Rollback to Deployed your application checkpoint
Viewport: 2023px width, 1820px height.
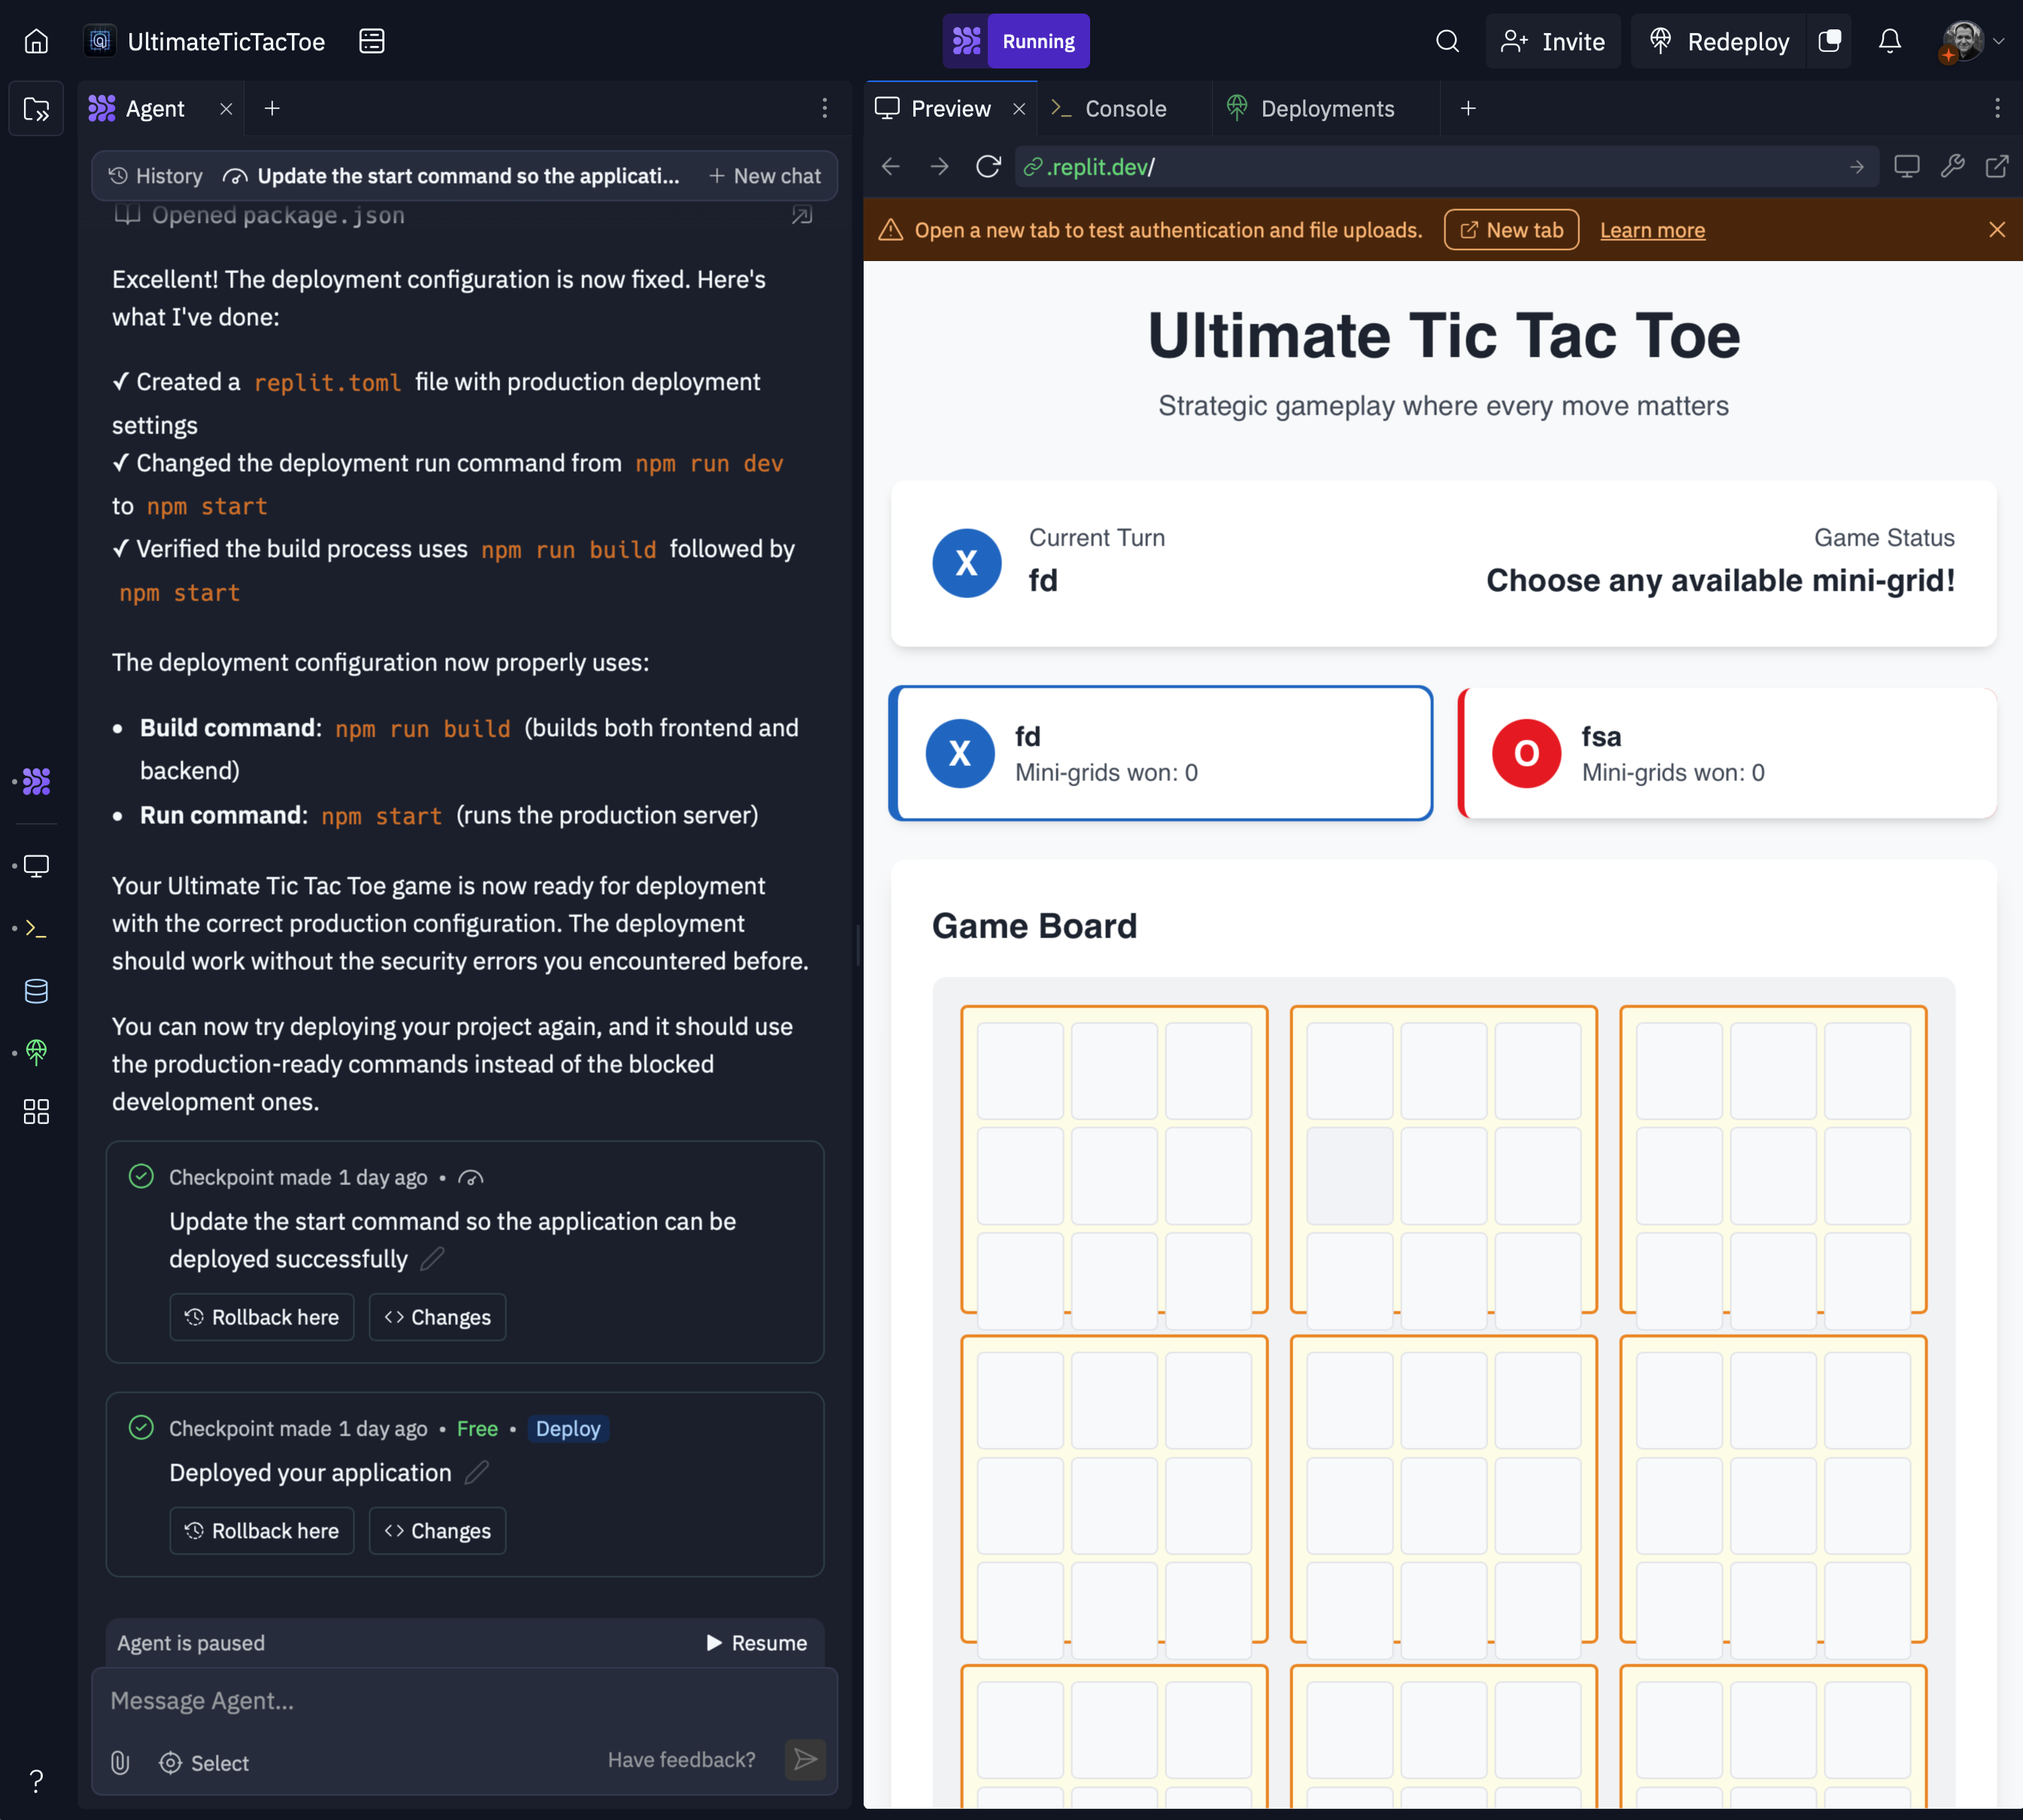point(262,1531)
